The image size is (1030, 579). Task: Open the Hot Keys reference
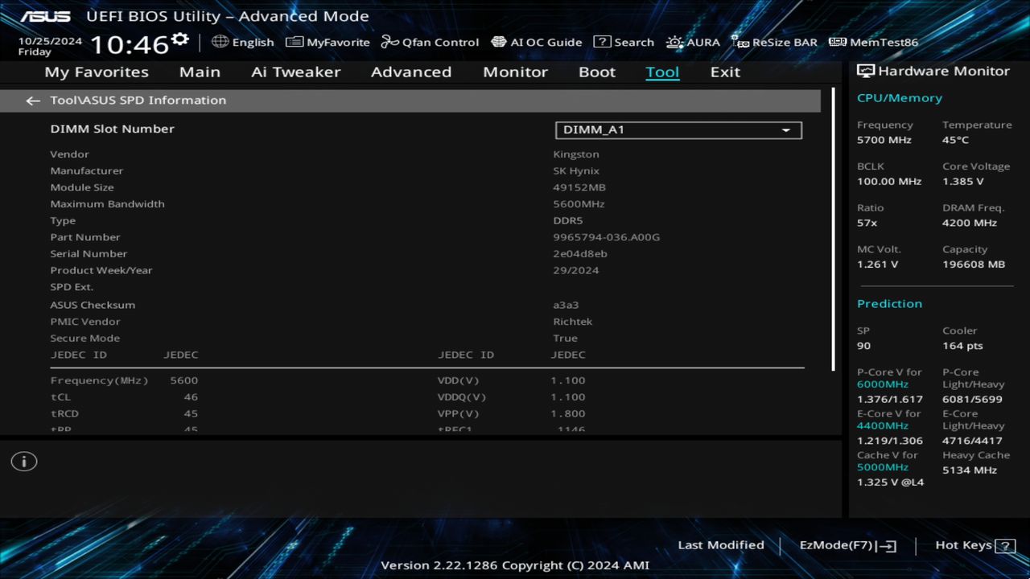click(962, 544)
